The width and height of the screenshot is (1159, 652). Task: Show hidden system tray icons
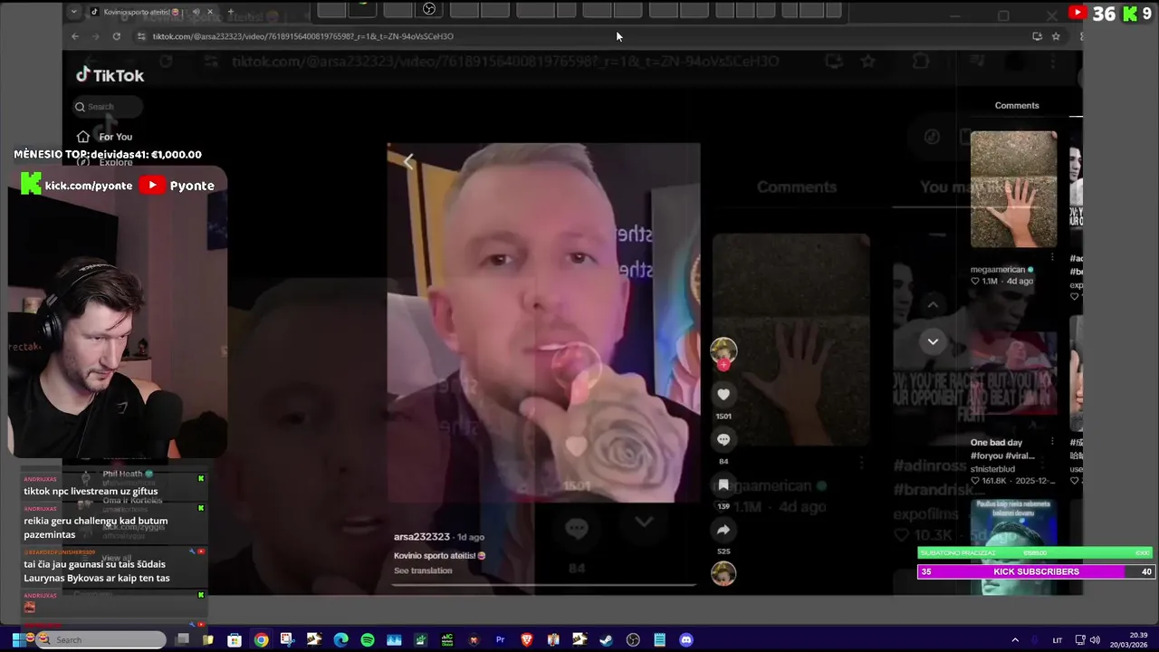[1015, 639]
